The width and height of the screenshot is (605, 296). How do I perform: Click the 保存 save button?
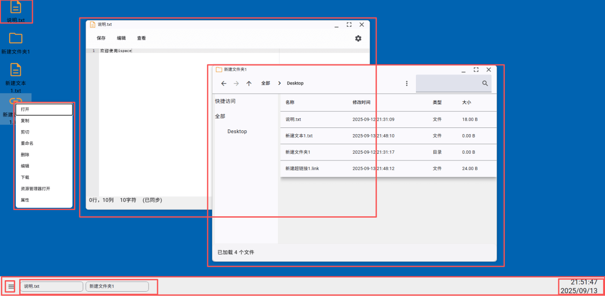click(100, 38)
